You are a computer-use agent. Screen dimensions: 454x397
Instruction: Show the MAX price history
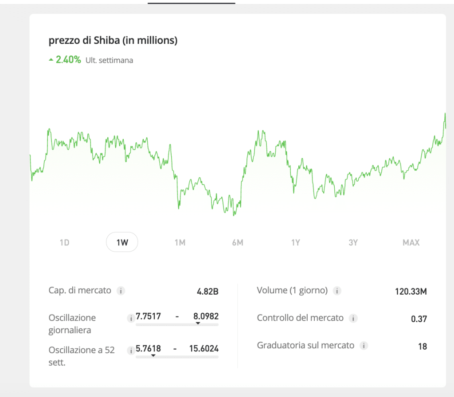tap(411, 242)
